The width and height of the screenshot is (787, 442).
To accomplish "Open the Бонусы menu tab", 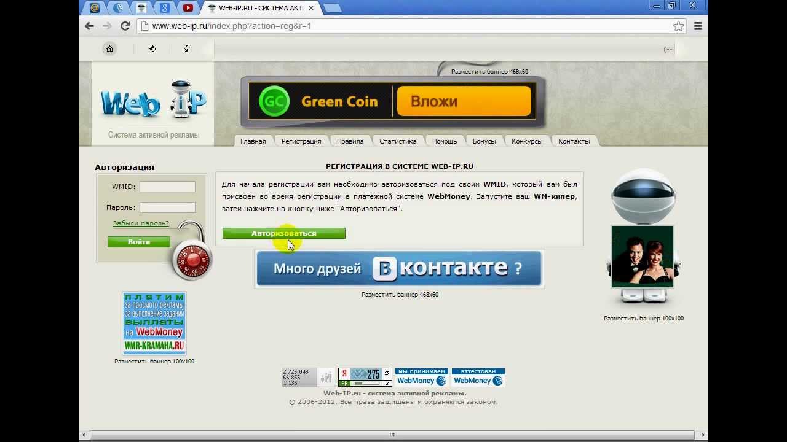I will (x=484, y=141).
